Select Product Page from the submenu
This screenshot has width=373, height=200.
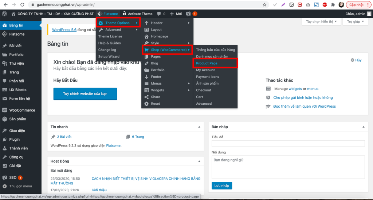[x=207, y=63]
